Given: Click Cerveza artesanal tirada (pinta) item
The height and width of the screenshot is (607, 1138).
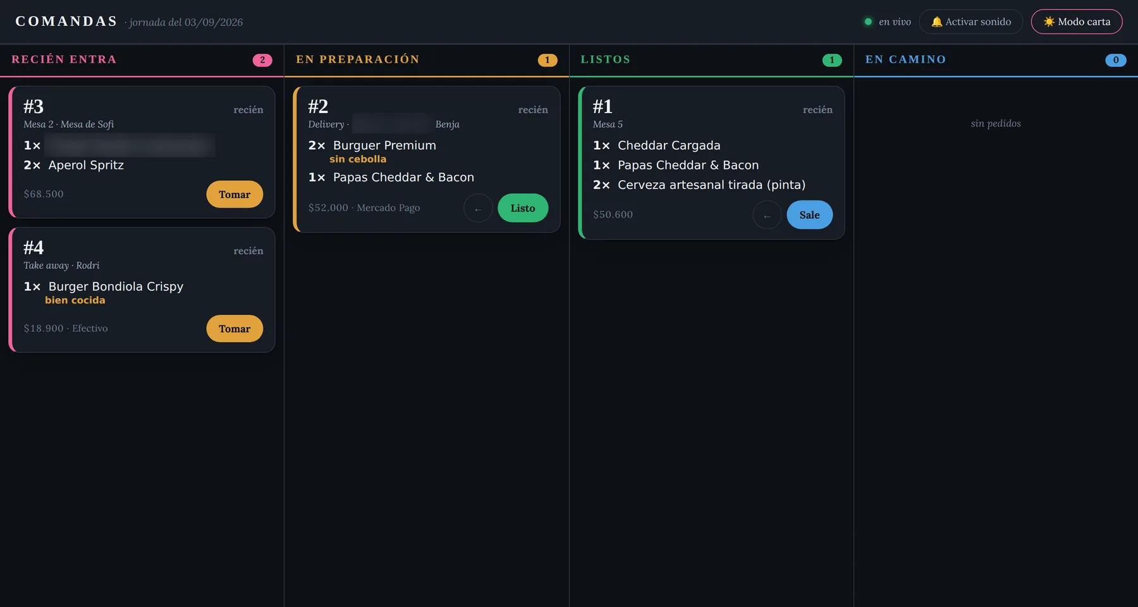Looking at the screenshot, I should pyautogui.click(x=699, y=185).
